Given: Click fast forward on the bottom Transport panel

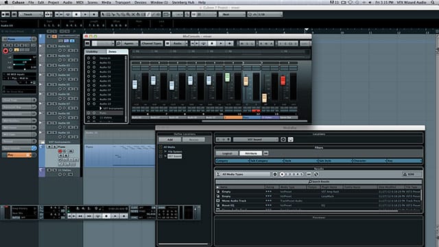Looking at the screenshot, I should tap(88, 216).
